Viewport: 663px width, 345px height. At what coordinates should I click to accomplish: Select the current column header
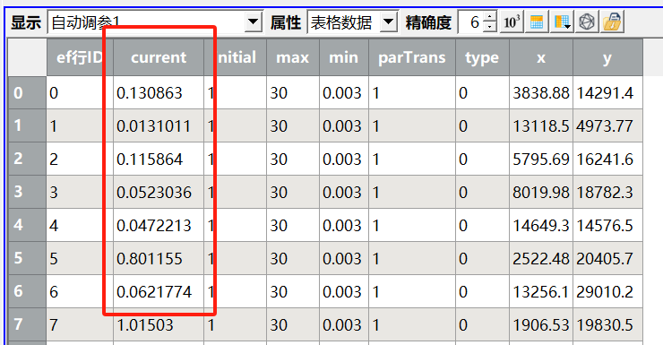pos(159,57)
